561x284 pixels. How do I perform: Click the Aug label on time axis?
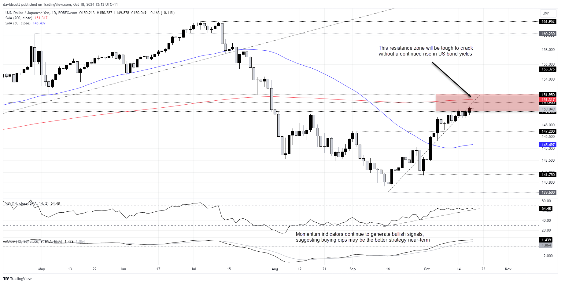point(275,269)
